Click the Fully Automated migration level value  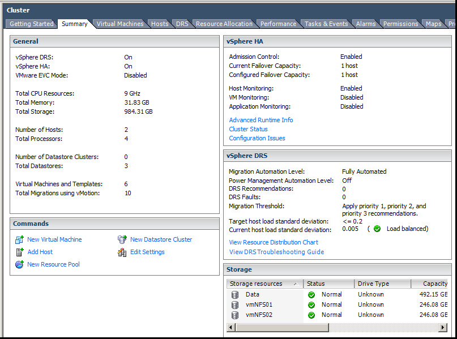pos(364,171)
